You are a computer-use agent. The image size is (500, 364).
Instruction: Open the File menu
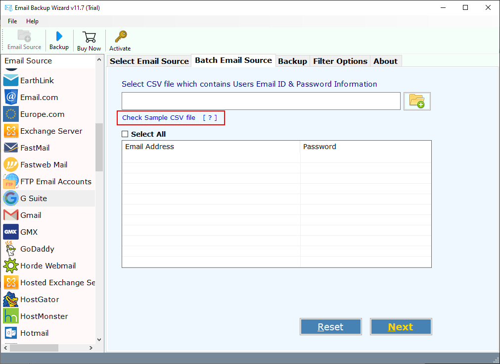12,21
